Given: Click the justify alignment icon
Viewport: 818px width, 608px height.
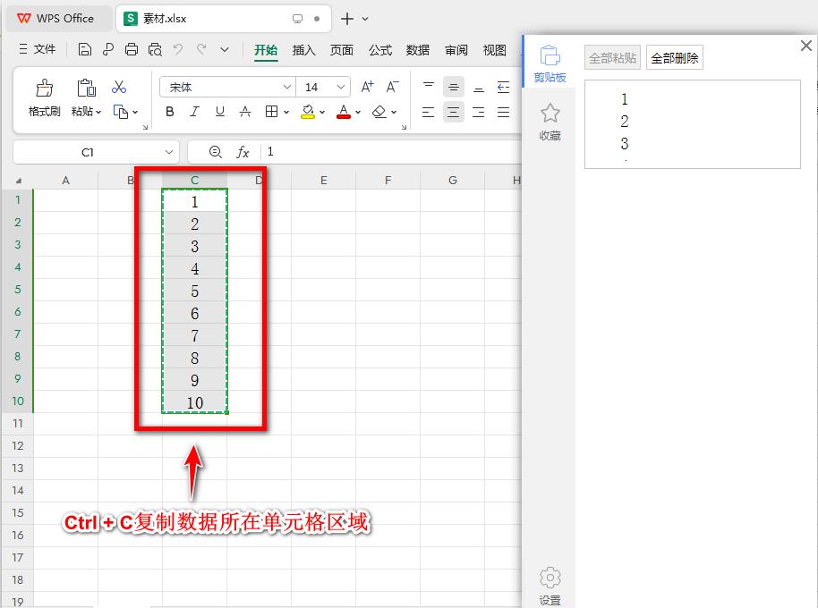Looking at the screenshot, I should pos(504,112).
